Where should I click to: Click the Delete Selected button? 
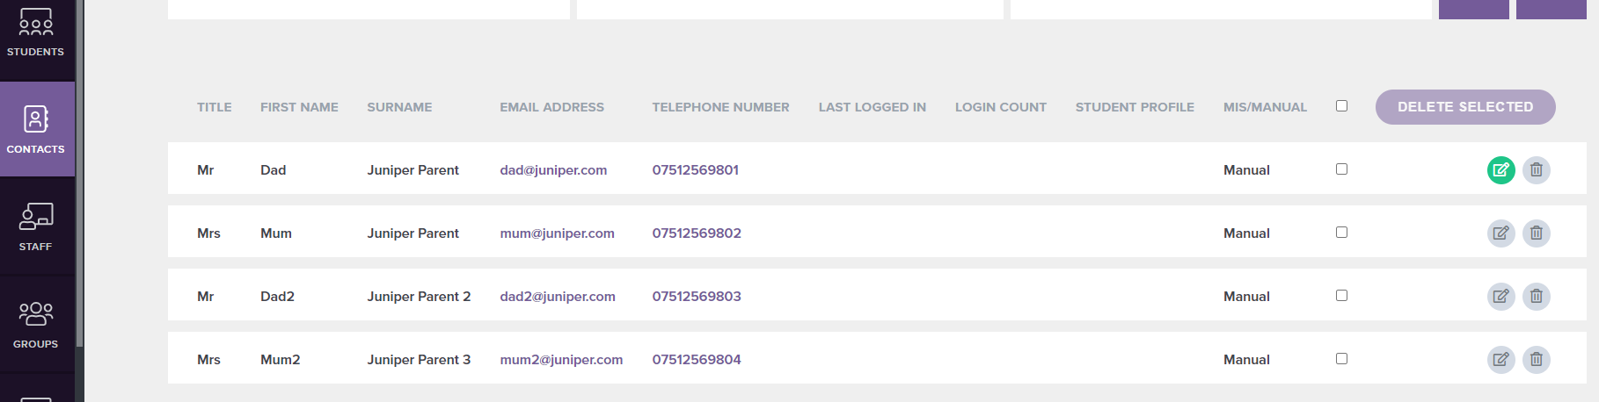point(1465,107)
